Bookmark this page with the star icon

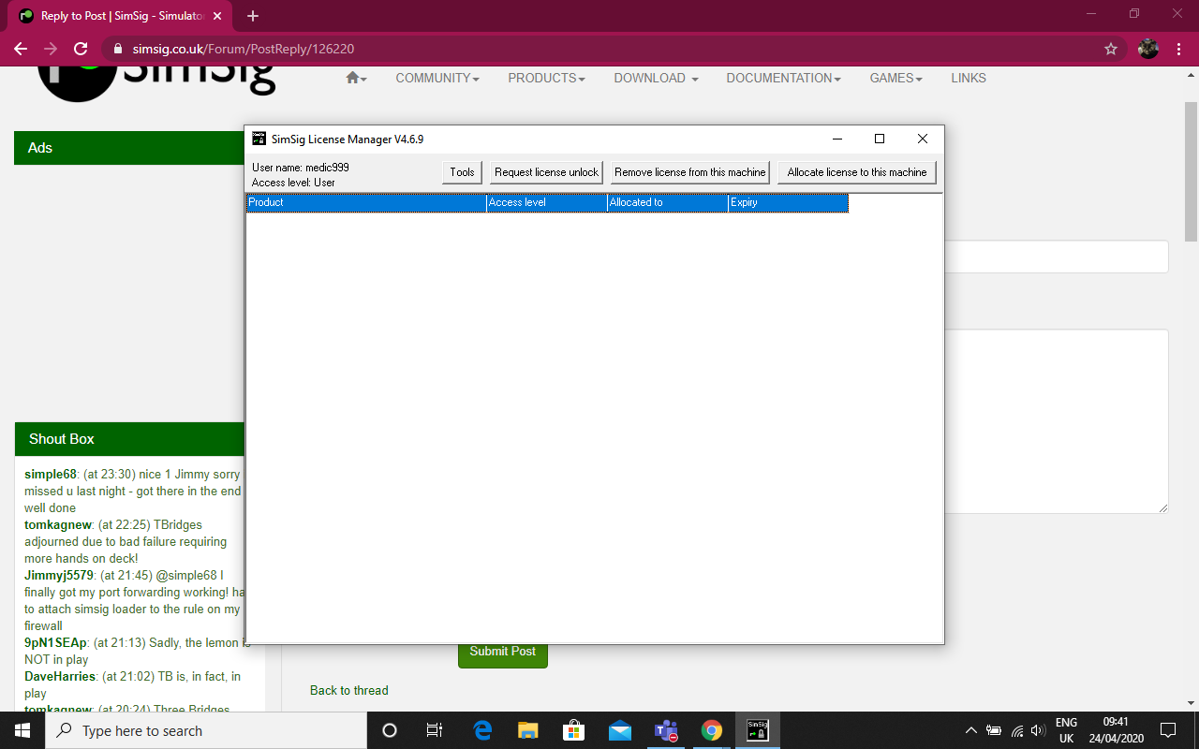click(x=1111, y=49)
